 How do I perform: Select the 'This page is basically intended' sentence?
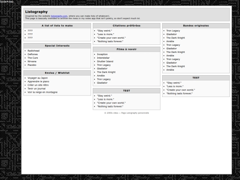click(x=83, y=18)
